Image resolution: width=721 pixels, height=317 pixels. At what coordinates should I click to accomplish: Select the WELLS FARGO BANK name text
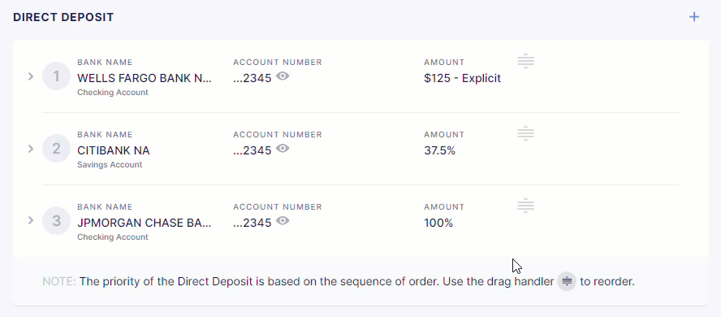145,78
